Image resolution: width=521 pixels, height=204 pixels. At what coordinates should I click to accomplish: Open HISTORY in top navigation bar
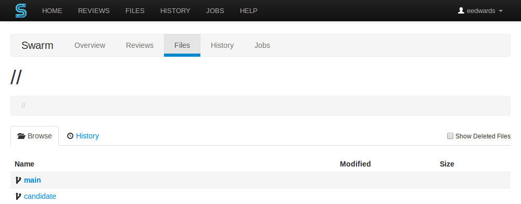click(x=175, y=10)
